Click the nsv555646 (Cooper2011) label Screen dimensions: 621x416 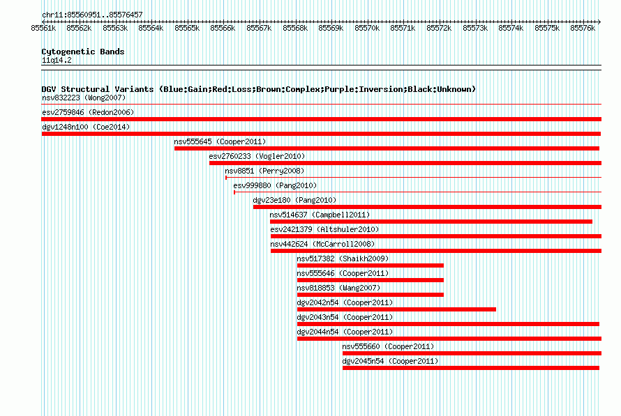click(343, 273)
